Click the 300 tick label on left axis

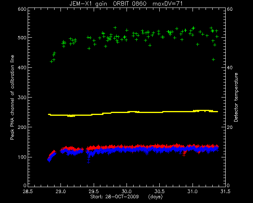pos(22,97)
